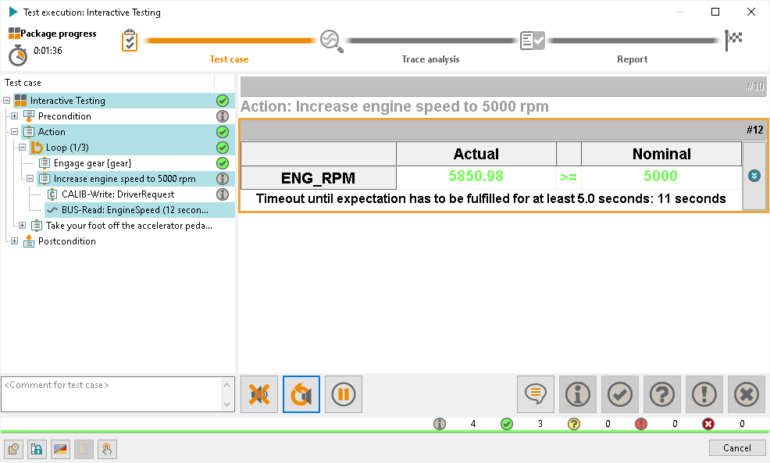
Task: Select the Loop (1/3) tree item
Action: 67,148
